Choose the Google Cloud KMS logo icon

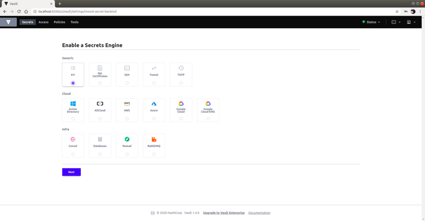coord(208,104)
